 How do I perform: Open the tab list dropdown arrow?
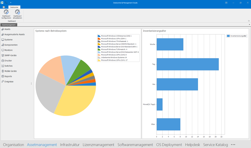(249, 25)
